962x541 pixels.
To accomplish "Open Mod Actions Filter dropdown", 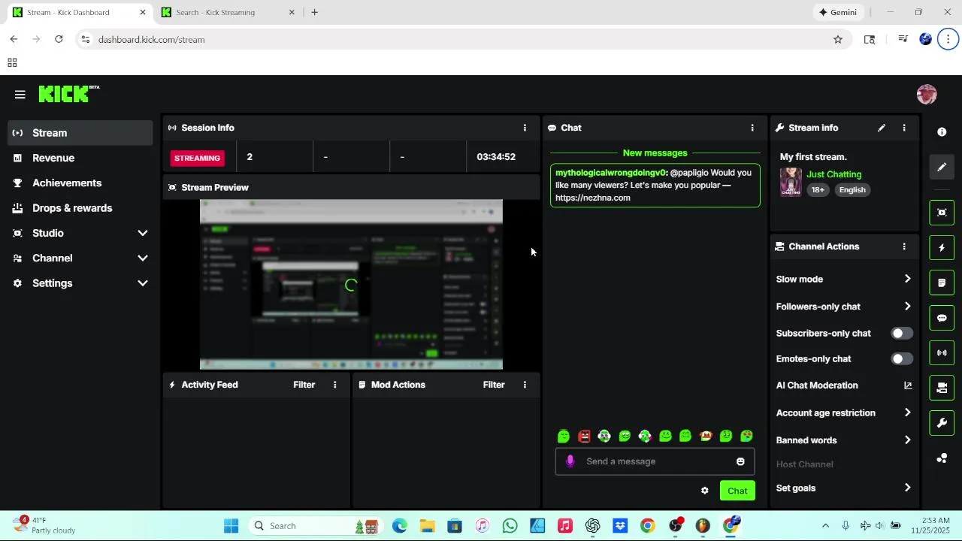I will [x=494, y=385].
